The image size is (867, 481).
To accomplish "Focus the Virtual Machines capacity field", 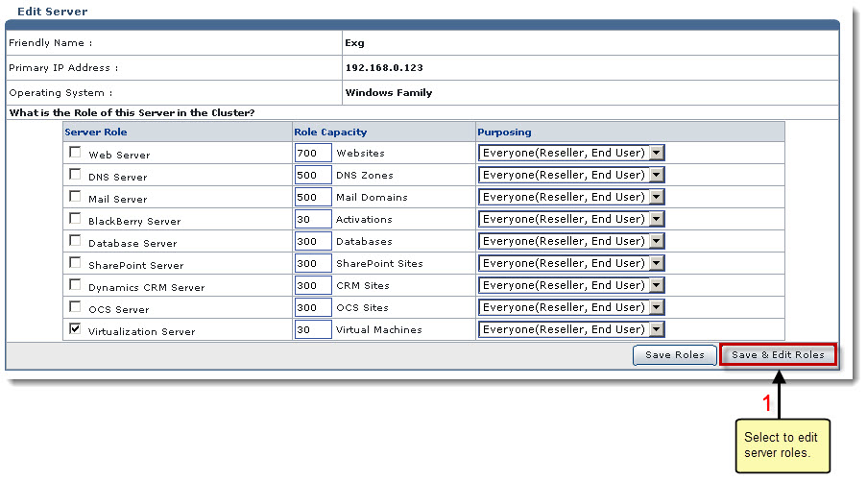I will [x=313, y=330].
